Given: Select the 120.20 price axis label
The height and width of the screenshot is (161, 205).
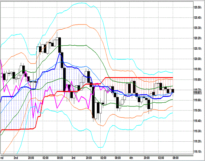Looking at the screenshot, I should point(198,38).
